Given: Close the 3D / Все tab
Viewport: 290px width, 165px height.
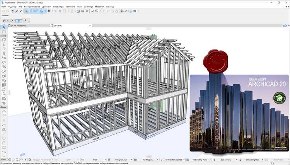Looking at the screenshot, I should tap(90, 26).
